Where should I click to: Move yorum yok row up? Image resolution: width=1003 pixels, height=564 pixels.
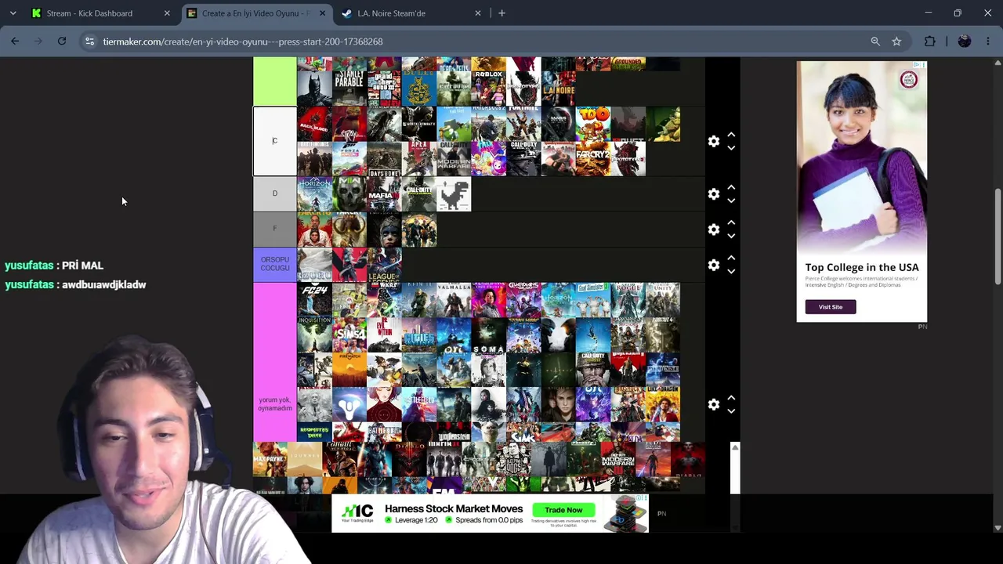(731, 398)
